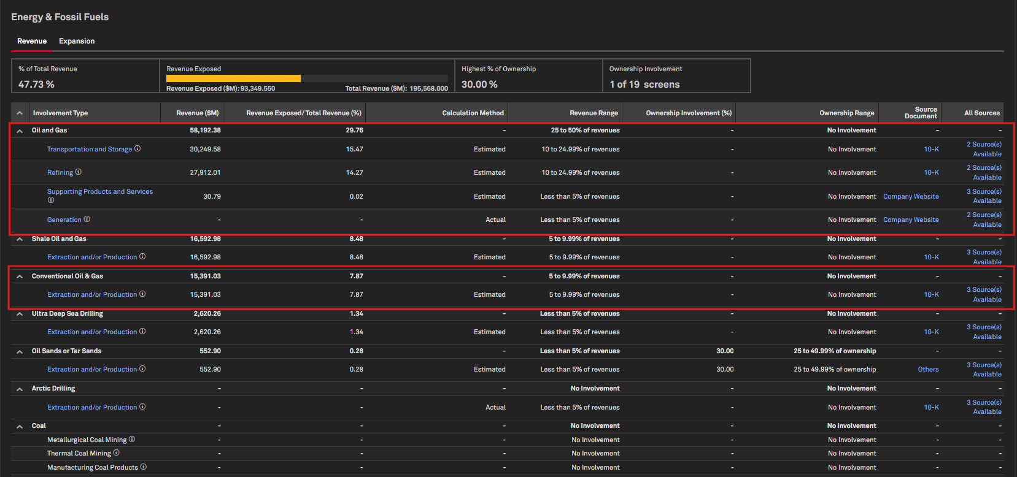The height and width of the screenshot is (477, 1017).
Task: Click the info icon beside Refining
Action: pyautogui.click(x=78, y=172)
